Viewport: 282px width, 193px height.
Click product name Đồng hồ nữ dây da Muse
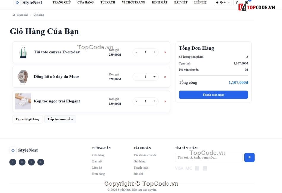coord(56,77)
